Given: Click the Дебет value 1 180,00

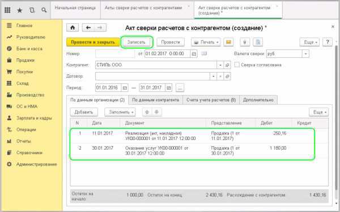Looking at the screenshot, I should 278,148.
